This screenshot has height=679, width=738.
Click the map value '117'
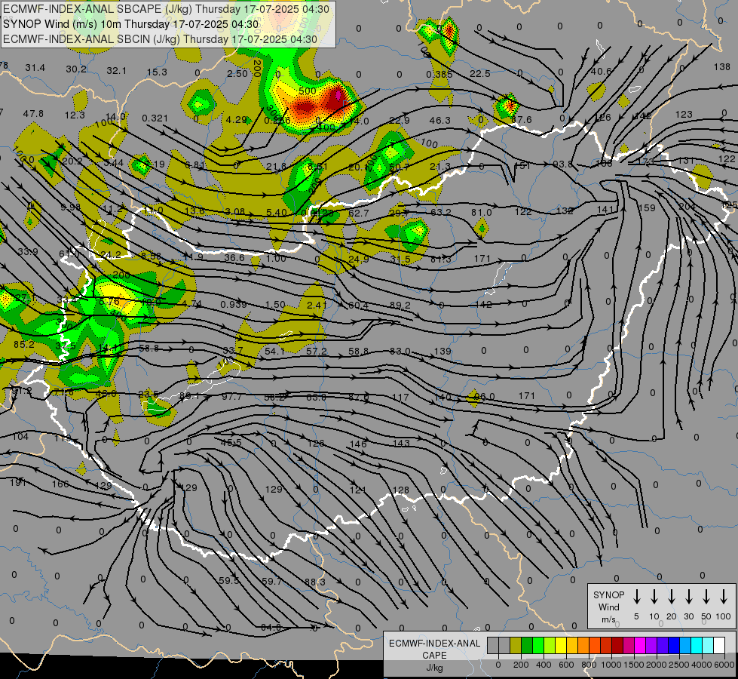tap(400, 398)
